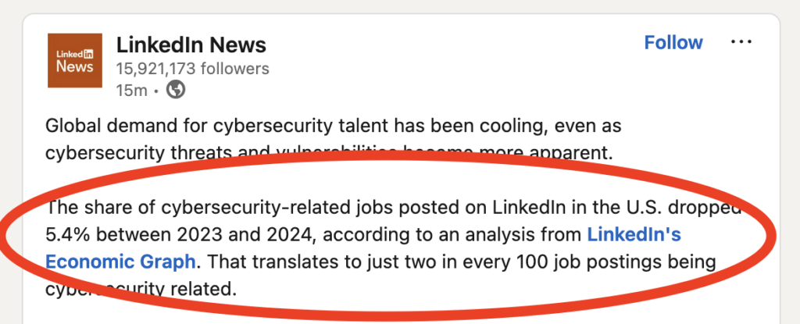Click the globe public visibility icon
Image resolution: width=800 pixels, height=324 pixels.
176,90
